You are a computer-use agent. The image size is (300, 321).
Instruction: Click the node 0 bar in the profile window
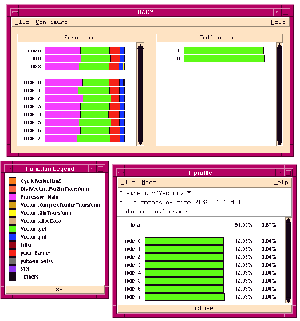pyautogui.click(x=184, y=241)
